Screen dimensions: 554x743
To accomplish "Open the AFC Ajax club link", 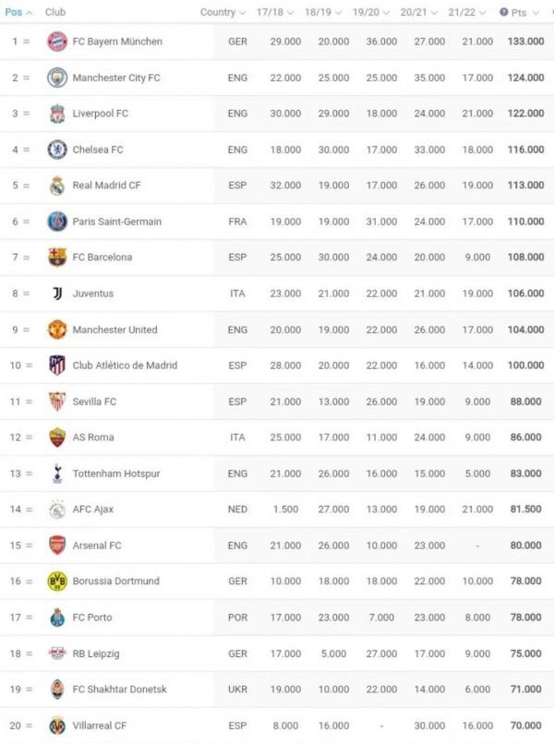I will (x=93, y=509).
